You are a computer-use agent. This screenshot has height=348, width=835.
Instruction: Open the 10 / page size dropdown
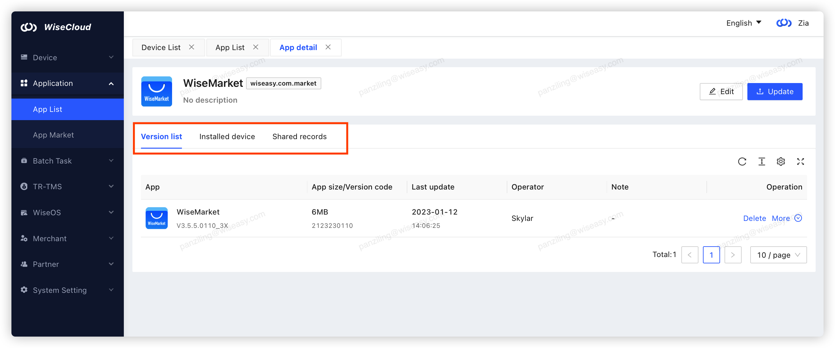pyautogui.click(x=778, y=255)
